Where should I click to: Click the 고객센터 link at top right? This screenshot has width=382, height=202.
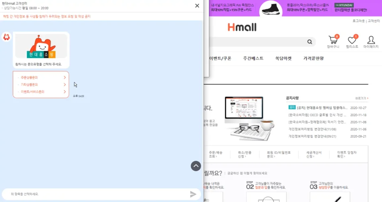(x=374, y=21)
